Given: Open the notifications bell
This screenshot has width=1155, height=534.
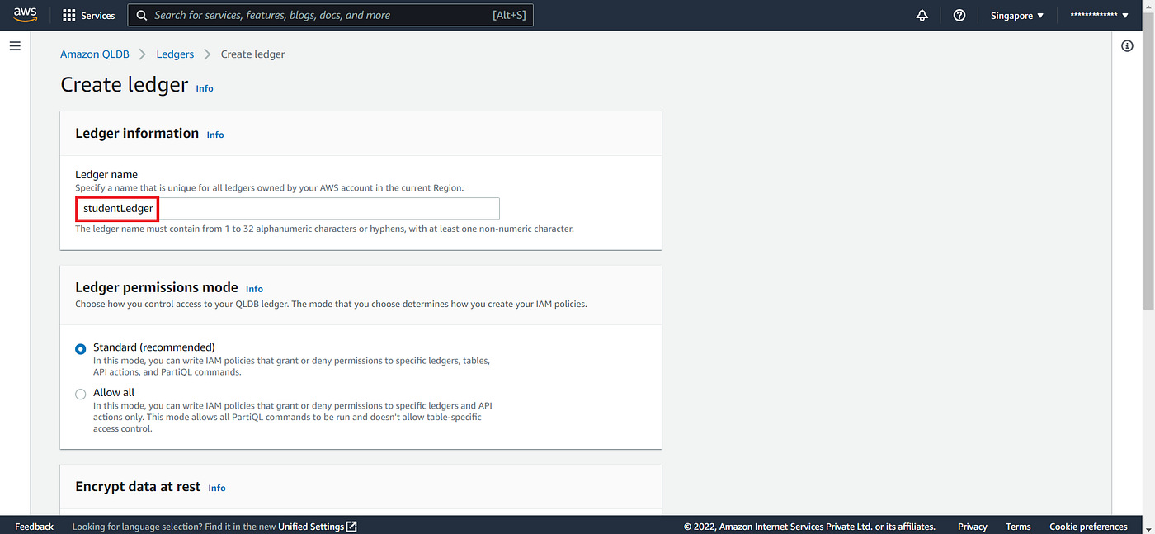Looking at the screenshot, I should (922, 15).
